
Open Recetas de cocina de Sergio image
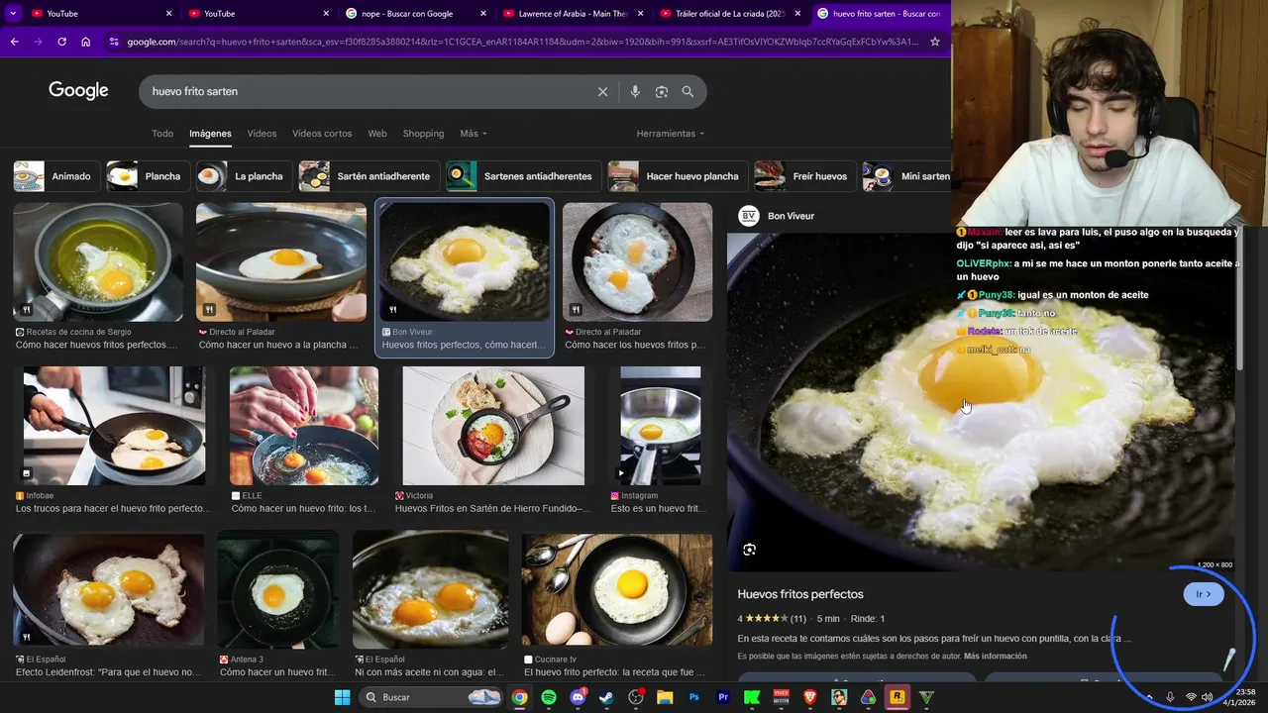(98, 262)
